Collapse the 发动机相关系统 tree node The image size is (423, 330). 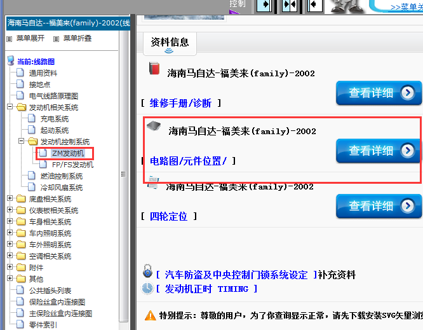(x=10, y=106)
